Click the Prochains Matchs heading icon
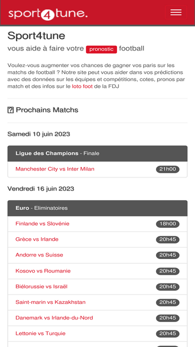This screenshot has height=347, width=195. [10, 110]
